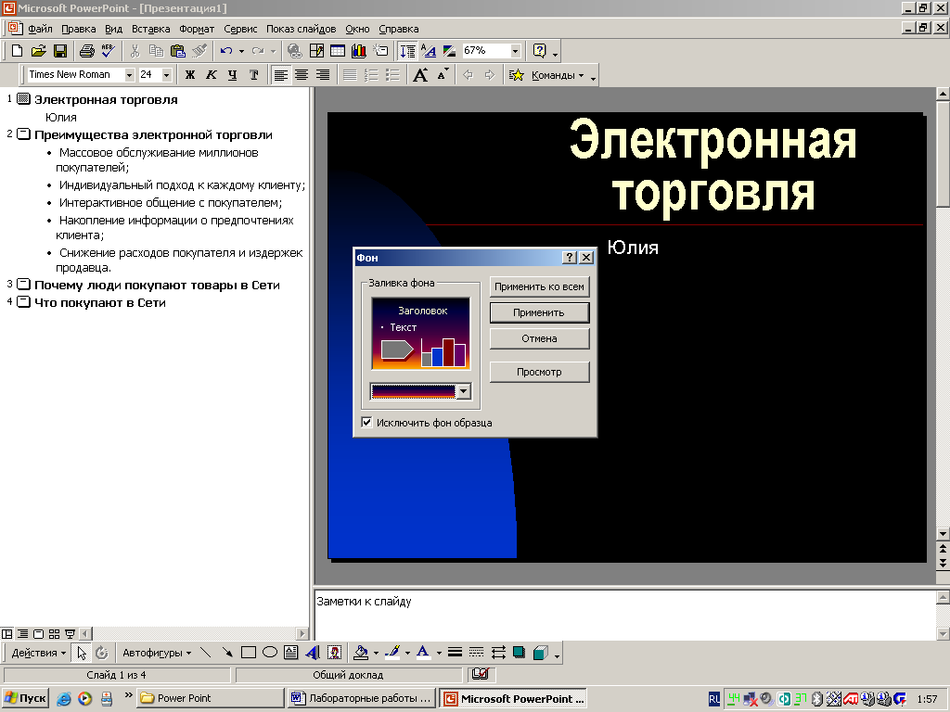Screen dimensions: 950x712
Task: Click the Save icon in the toolbar
Action: pos(59,51)
